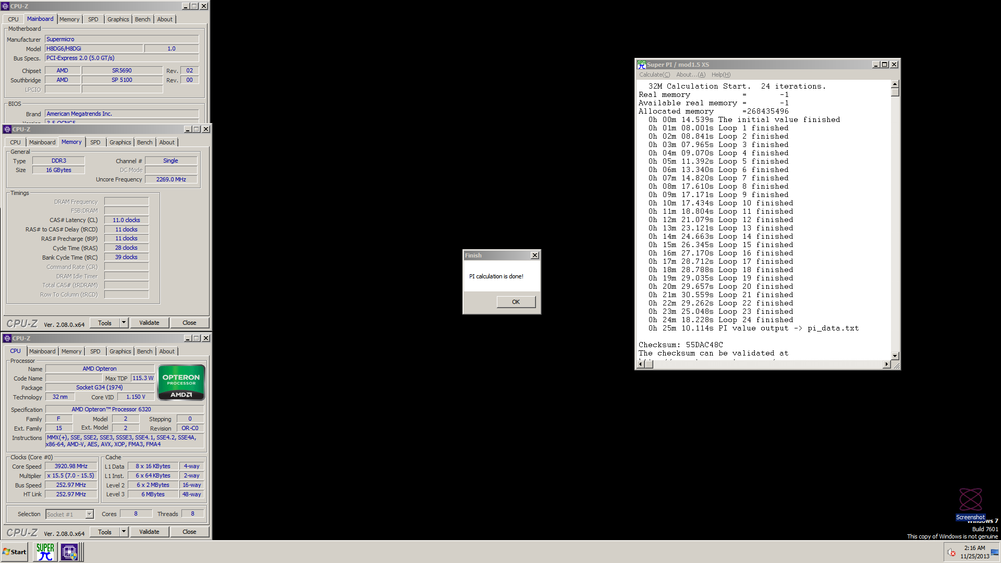Click the Max TDP 115.3 W field
1001x563 pixels.
[x=143, y=378]
